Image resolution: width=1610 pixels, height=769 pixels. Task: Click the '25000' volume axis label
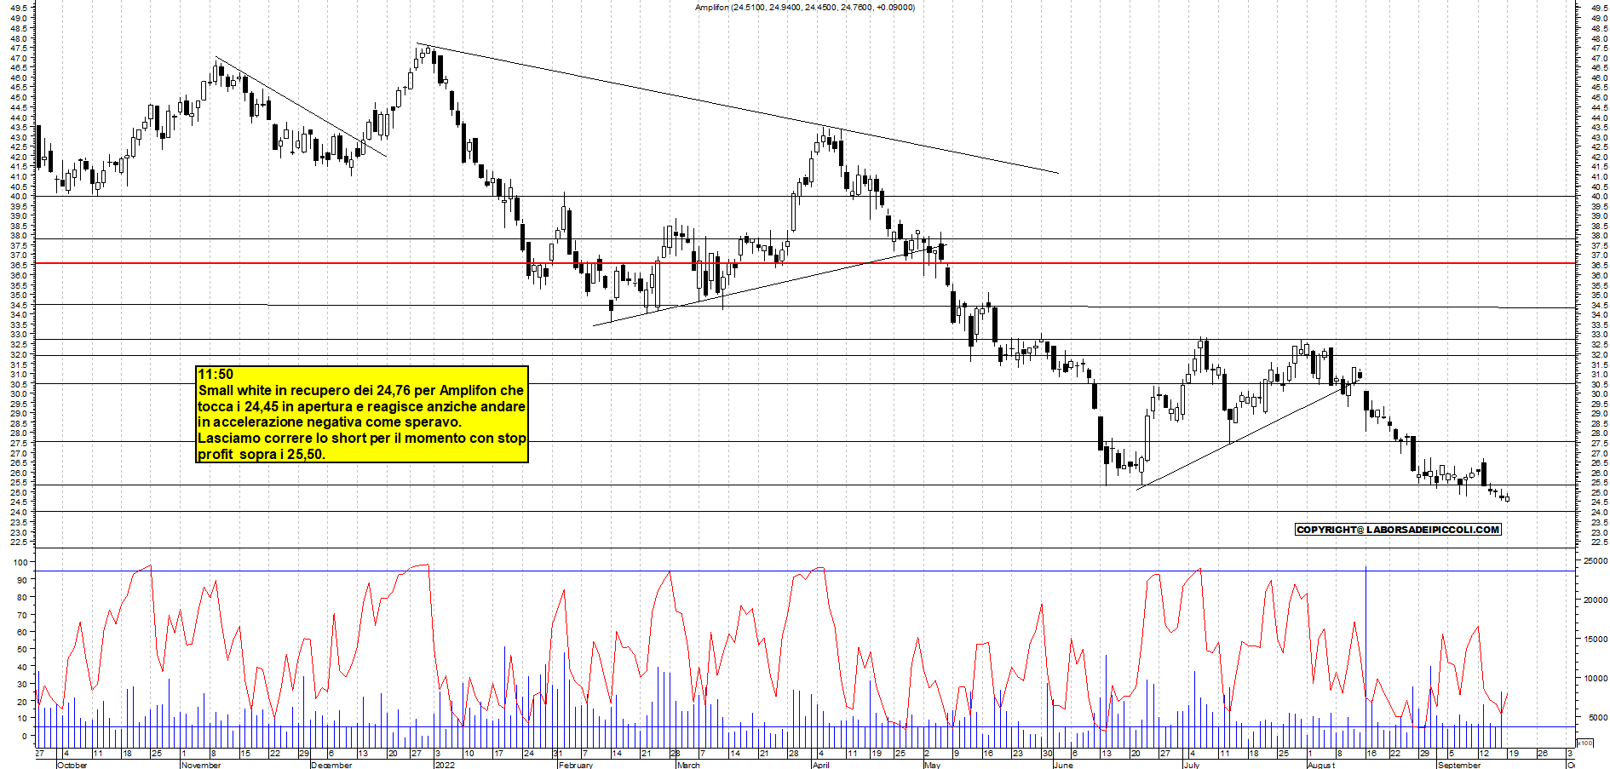(x=1595, y=561)
